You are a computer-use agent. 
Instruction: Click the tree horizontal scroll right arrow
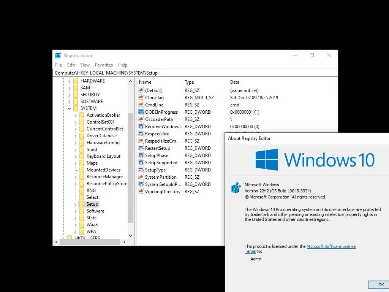pyautogui.click(x=124, y=242)
